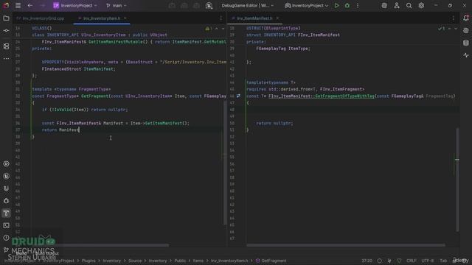Change the UTF-8 file encoding
472x265 pixels.
tap(428, 261)
